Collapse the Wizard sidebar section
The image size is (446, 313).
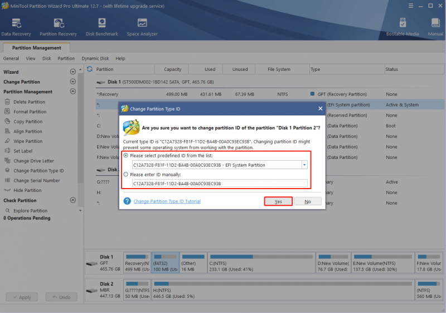click(73, 72)
